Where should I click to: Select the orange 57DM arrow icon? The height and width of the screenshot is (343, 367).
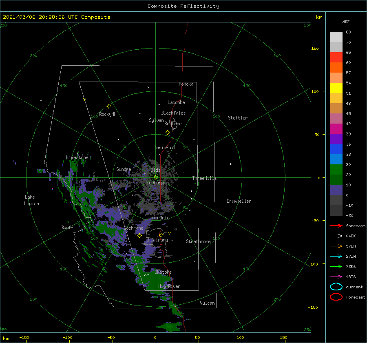[336, 246]
